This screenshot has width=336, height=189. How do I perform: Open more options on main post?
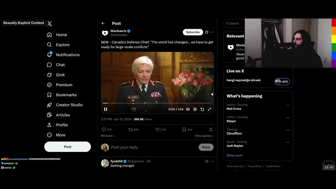coord(212,32)
